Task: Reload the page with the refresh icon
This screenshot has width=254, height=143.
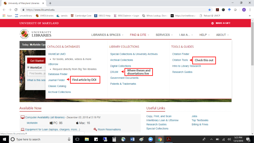Action: coord(16,10)
